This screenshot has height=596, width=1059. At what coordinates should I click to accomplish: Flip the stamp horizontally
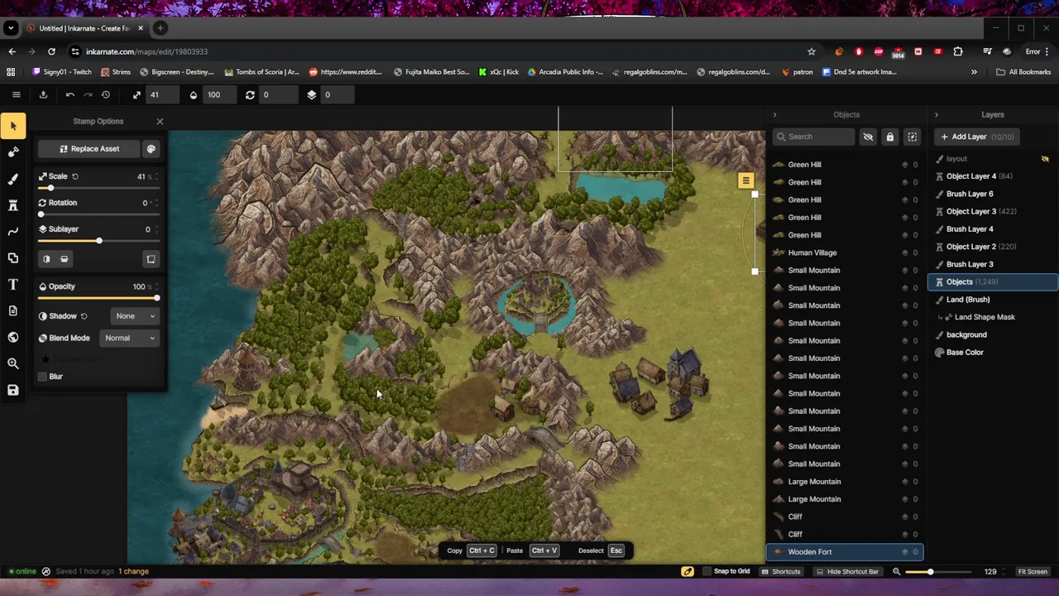point(46,259)
